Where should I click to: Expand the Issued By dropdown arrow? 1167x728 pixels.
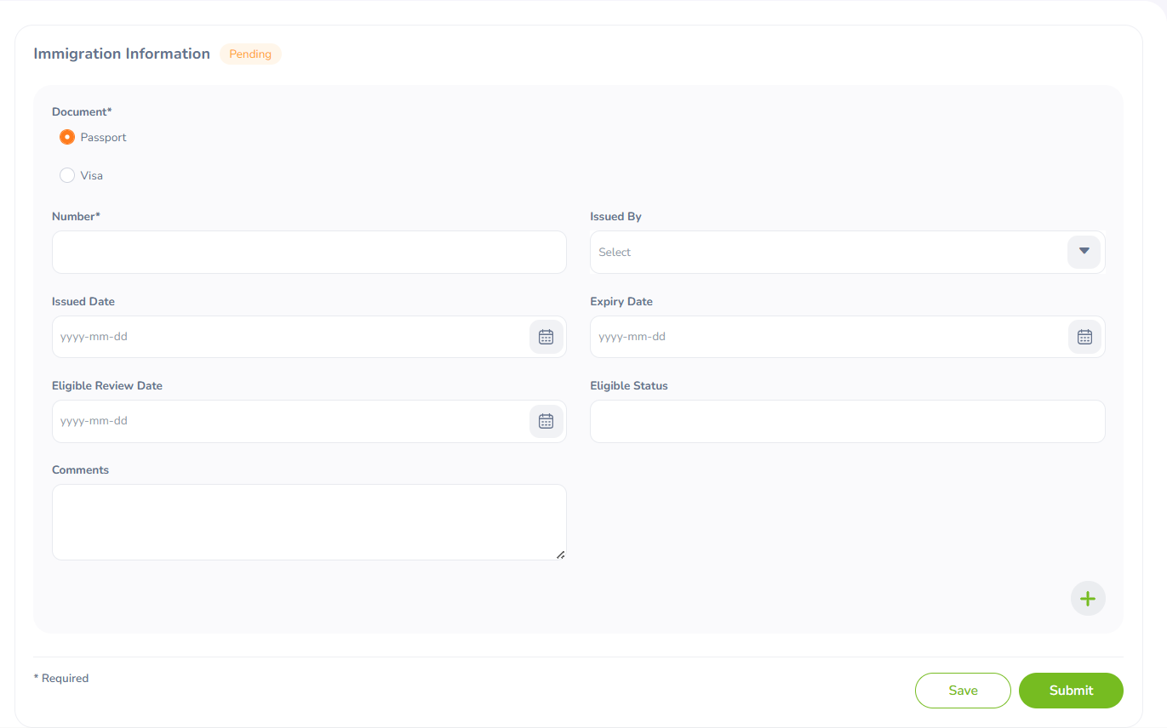tap(1084, 252)
